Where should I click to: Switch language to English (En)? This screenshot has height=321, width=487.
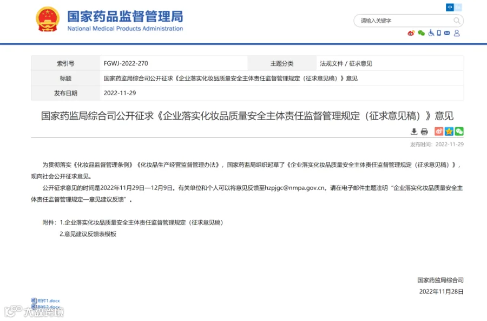point(458,8)
